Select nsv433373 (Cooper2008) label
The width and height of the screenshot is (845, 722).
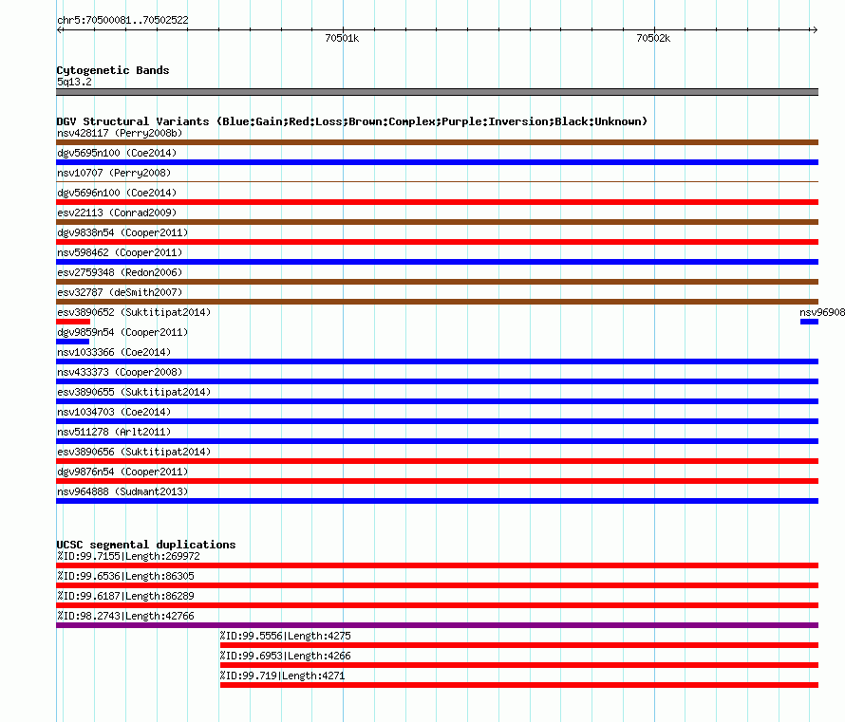[120, 372]
